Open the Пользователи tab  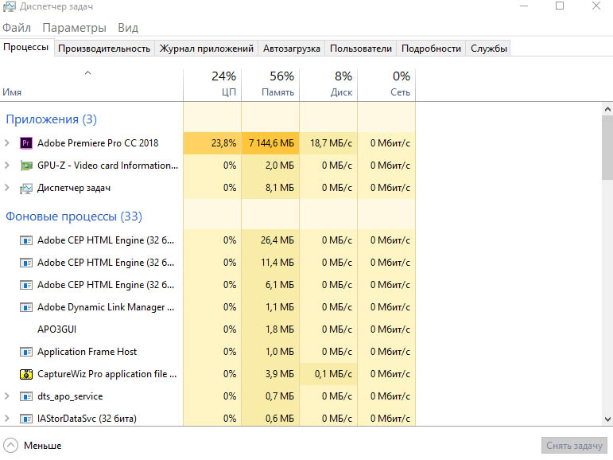361,49
